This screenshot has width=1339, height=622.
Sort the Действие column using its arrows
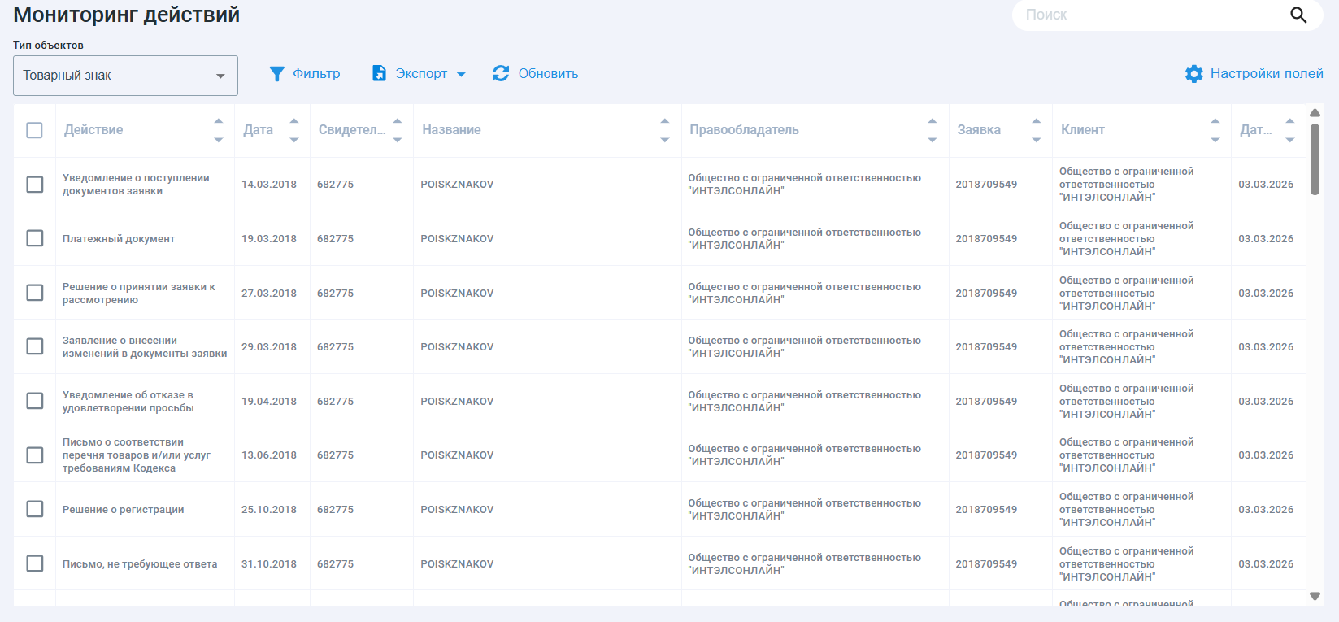pos(218,130)
